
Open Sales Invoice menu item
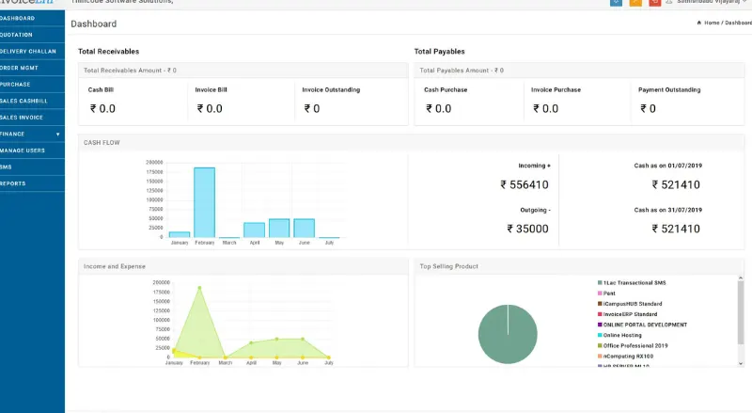pyautogui.click(x=32, y=118)
